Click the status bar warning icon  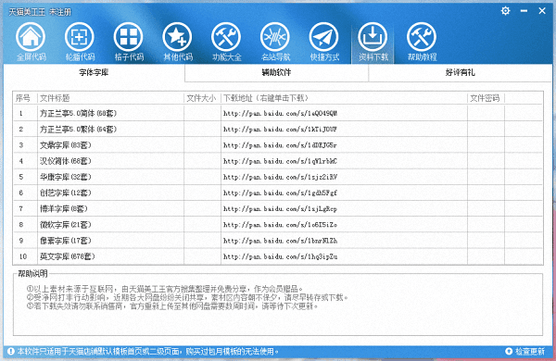[x=10, y=351]
